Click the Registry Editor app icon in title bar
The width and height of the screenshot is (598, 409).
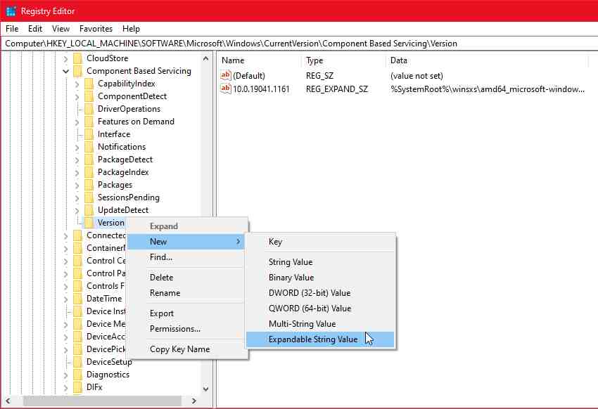[x=11, y=11]
